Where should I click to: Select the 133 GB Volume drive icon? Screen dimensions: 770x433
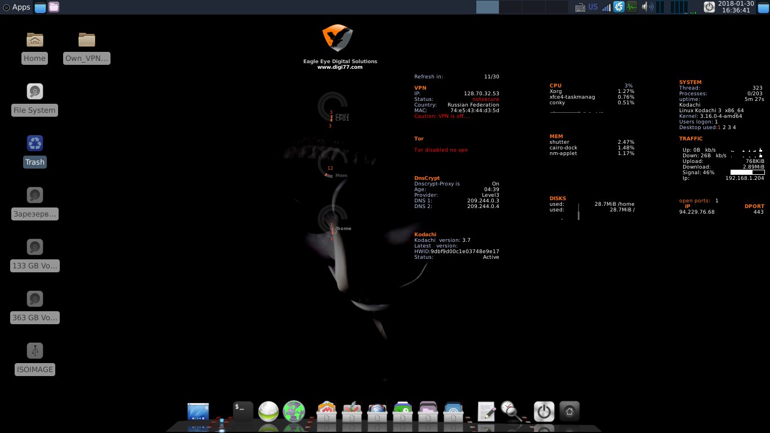click(x=34, y=255)
